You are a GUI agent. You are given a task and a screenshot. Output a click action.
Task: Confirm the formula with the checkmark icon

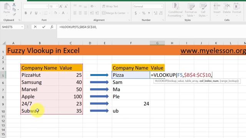pos(43,27)
